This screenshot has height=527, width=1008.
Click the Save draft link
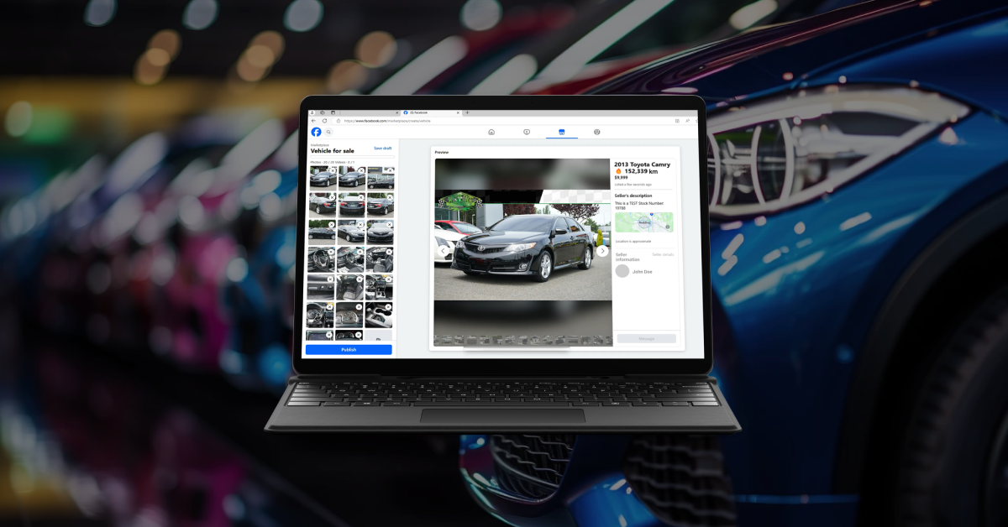tap(382, 148)
